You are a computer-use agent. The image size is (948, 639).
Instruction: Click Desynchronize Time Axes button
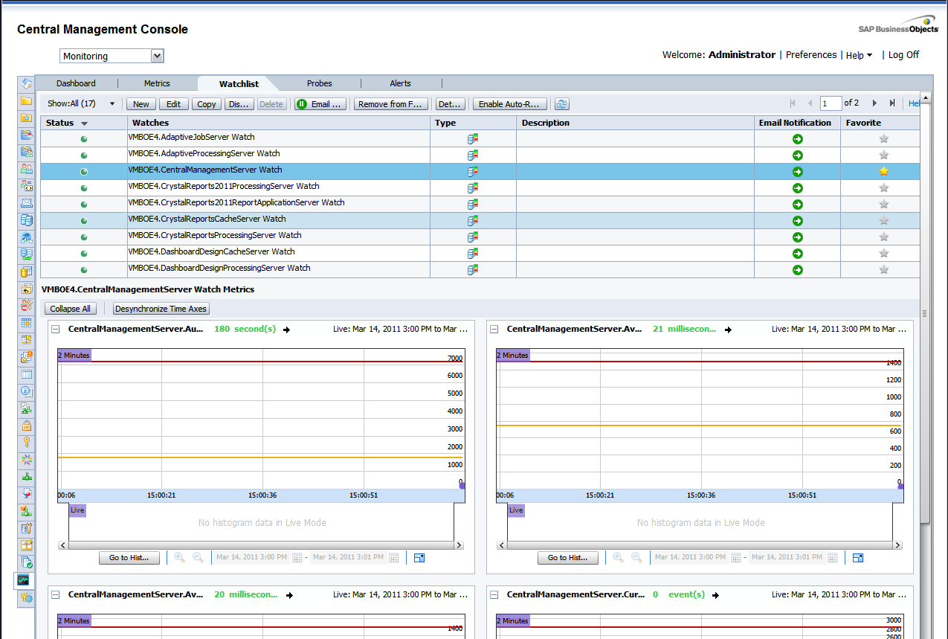tap(161, 309)
